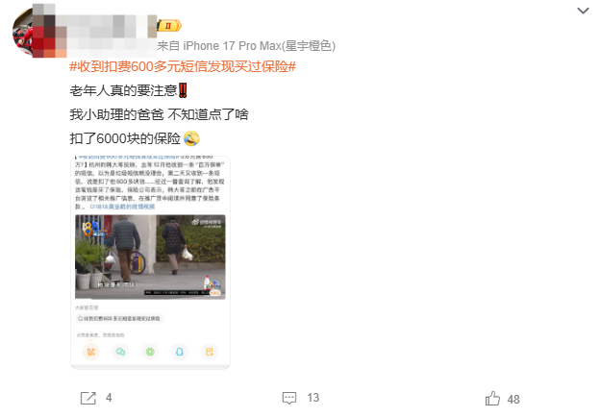The width and height of the screenshot is (601, 417).
Task: Open the attached screenshot image
Action: [150, 262]
